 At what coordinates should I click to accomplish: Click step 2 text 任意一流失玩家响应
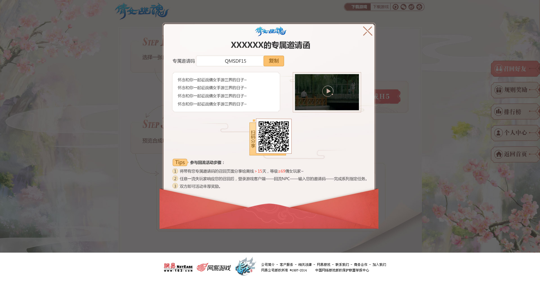[274, 179]
